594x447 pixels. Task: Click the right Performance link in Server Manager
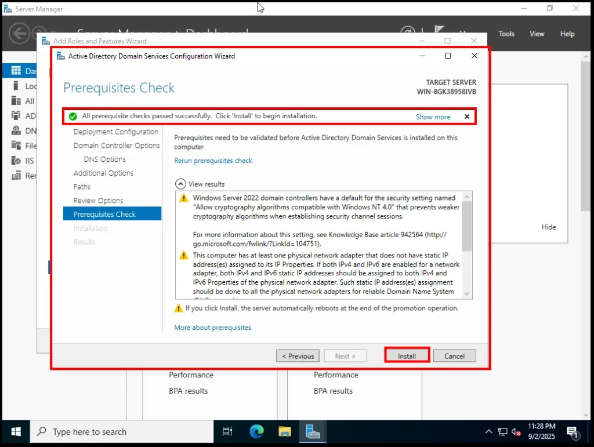click(x=336, y=375)
